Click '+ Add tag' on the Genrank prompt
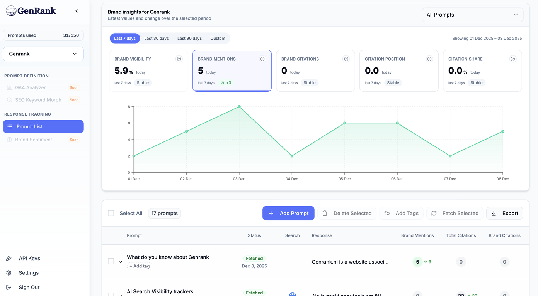 click(140, 266)
